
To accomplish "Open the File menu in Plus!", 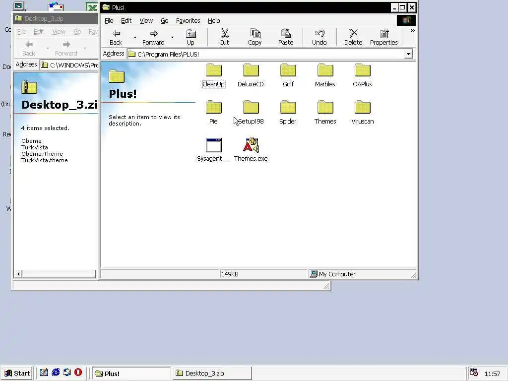I will 109,21.
